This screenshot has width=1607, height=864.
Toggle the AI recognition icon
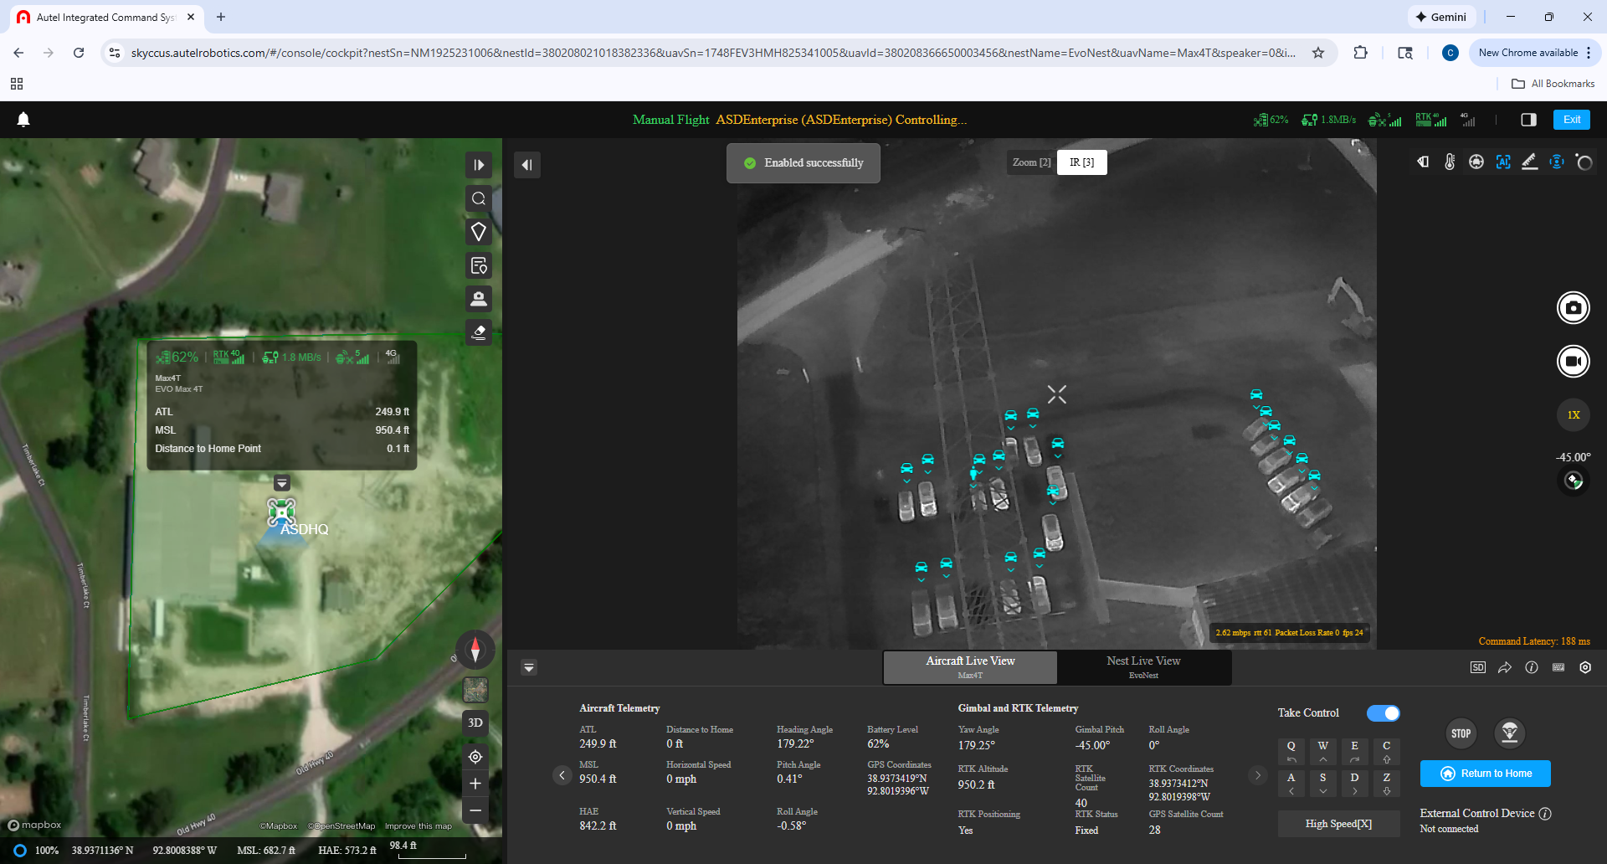point(1503,162)
